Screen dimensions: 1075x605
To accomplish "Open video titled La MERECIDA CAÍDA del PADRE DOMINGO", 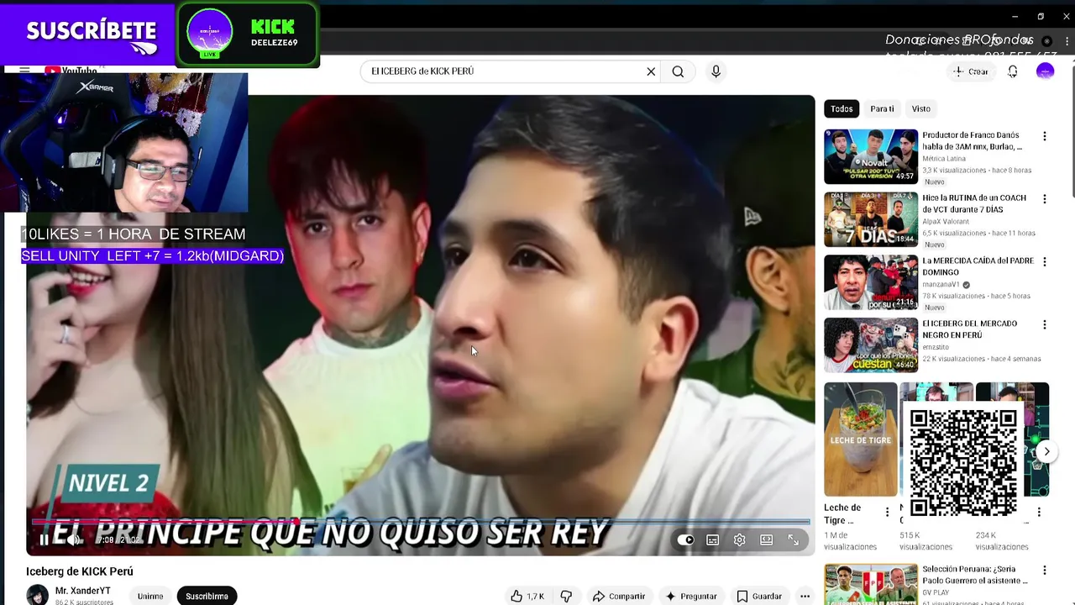I will tap(978, 266).
